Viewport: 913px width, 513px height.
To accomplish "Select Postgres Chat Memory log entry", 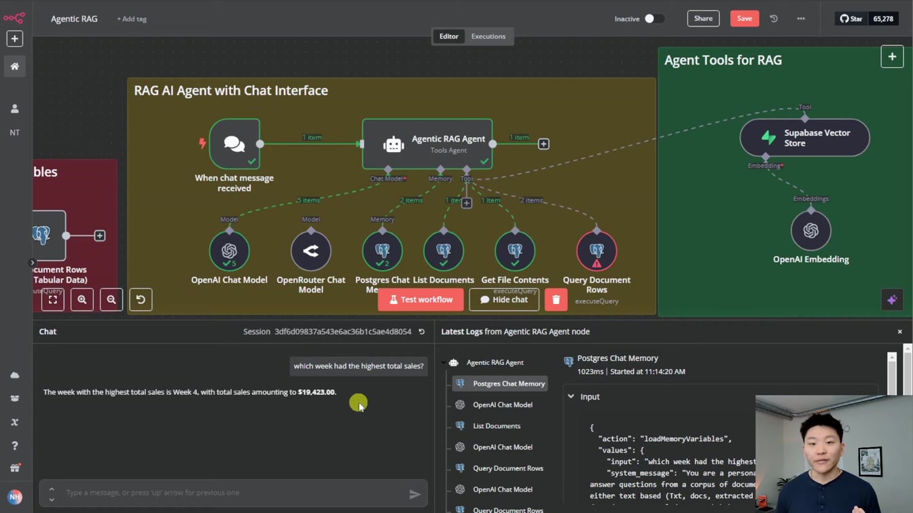I will coord(501,384).
